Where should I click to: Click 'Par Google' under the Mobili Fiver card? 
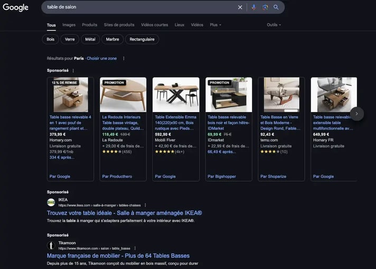pos(165,177)
